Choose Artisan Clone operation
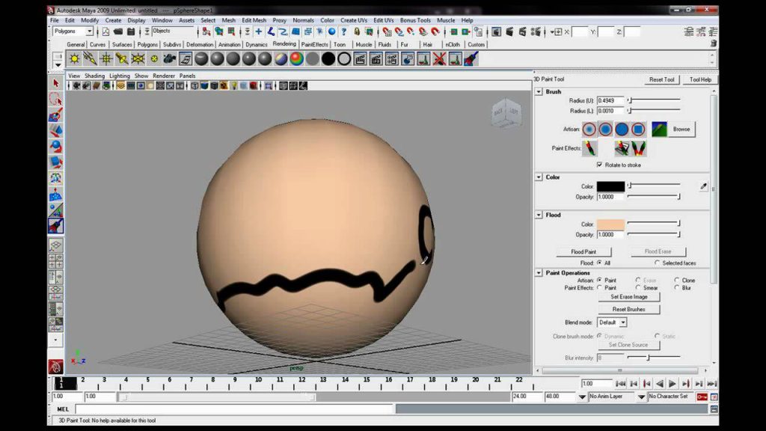Viewport: 766px width, 431px height. (x=676, y=280)
